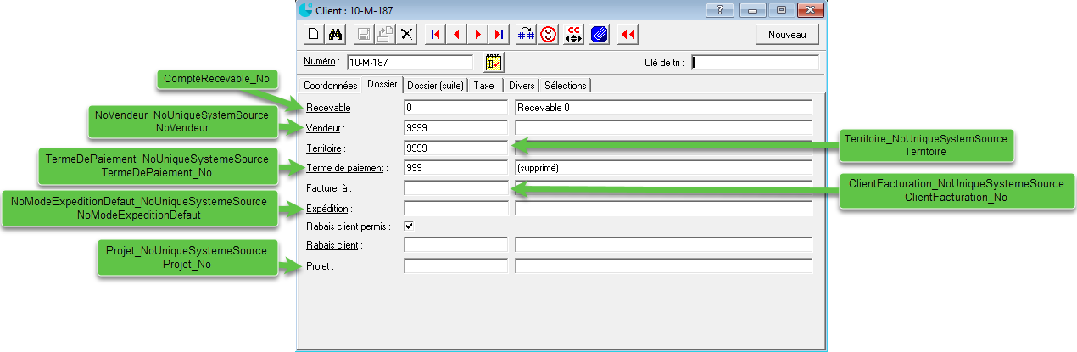The image size is (1077, 352).
Task: Click the underlined Terme de paiement label
Action: point(345,168)
